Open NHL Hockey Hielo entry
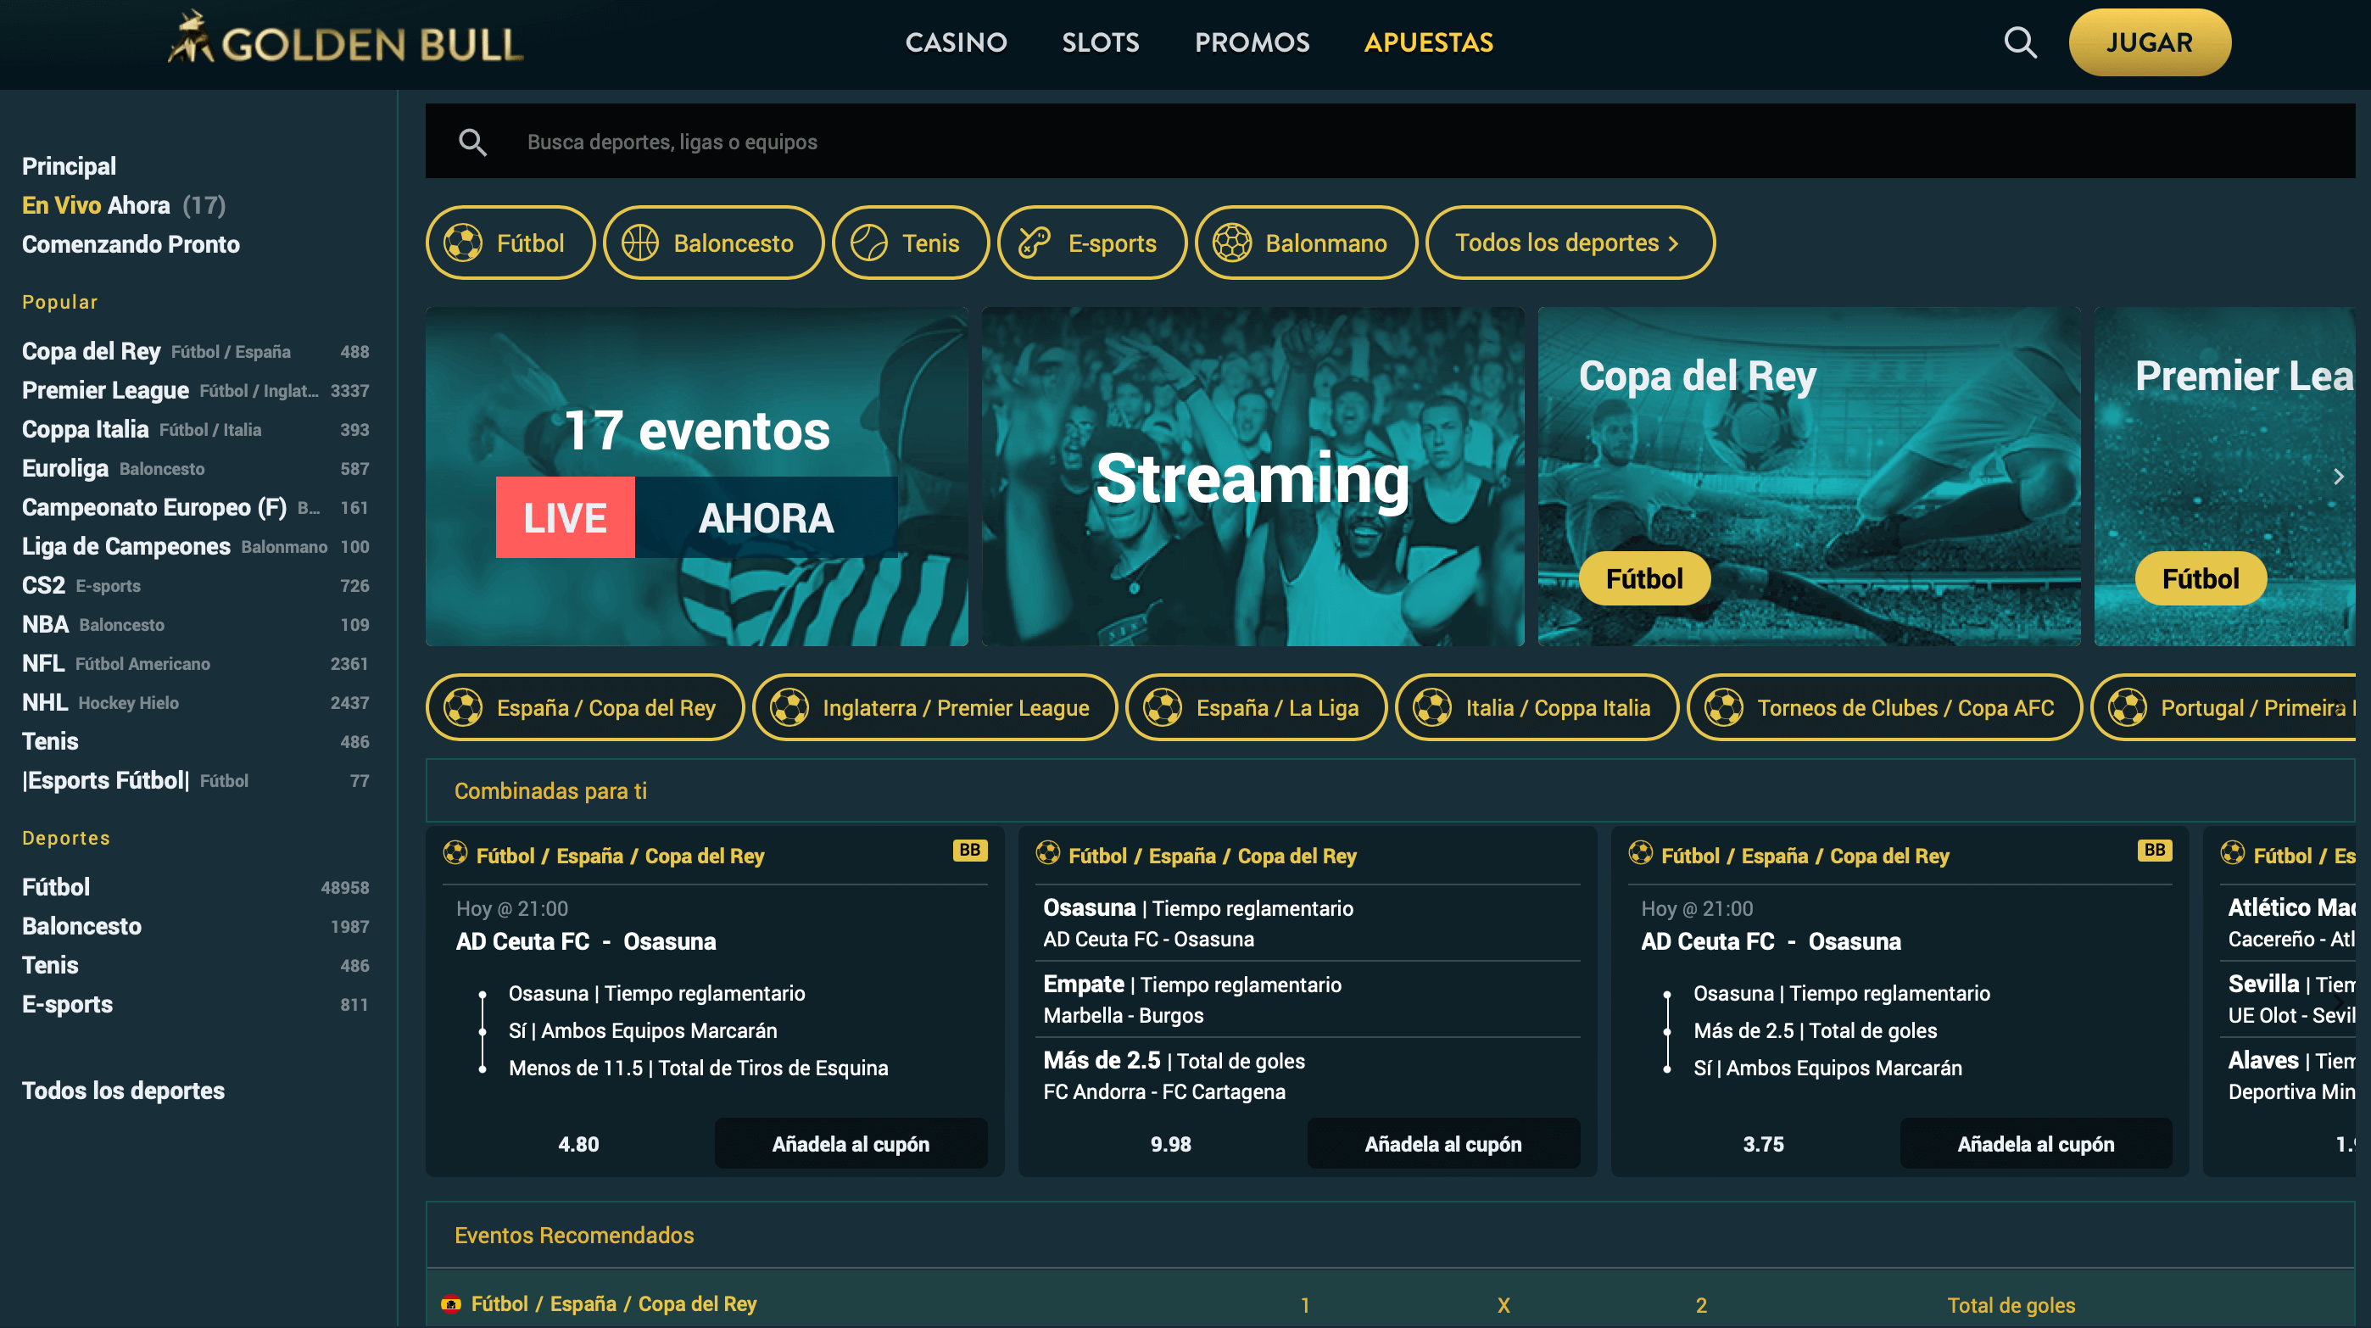Viewport: 2371px width, 1328px height. (x=195, y=702)
